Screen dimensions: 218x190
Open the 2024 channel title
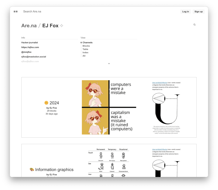click(x=54, y=103)
